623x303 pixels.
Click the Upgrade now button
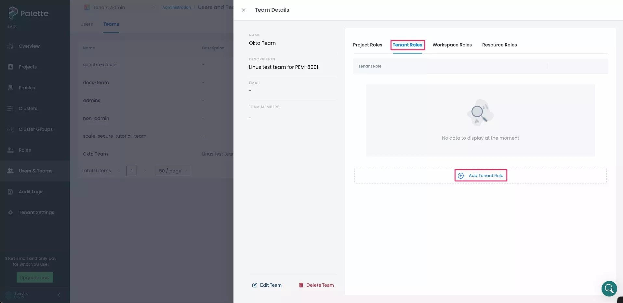35,278
